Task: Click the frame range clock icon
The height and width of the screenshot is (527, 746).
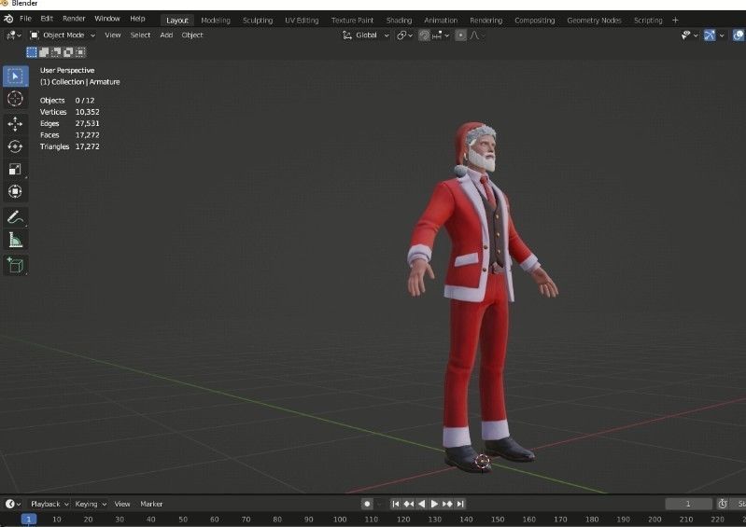Action: pyautogui.click(x=723, y=504)
